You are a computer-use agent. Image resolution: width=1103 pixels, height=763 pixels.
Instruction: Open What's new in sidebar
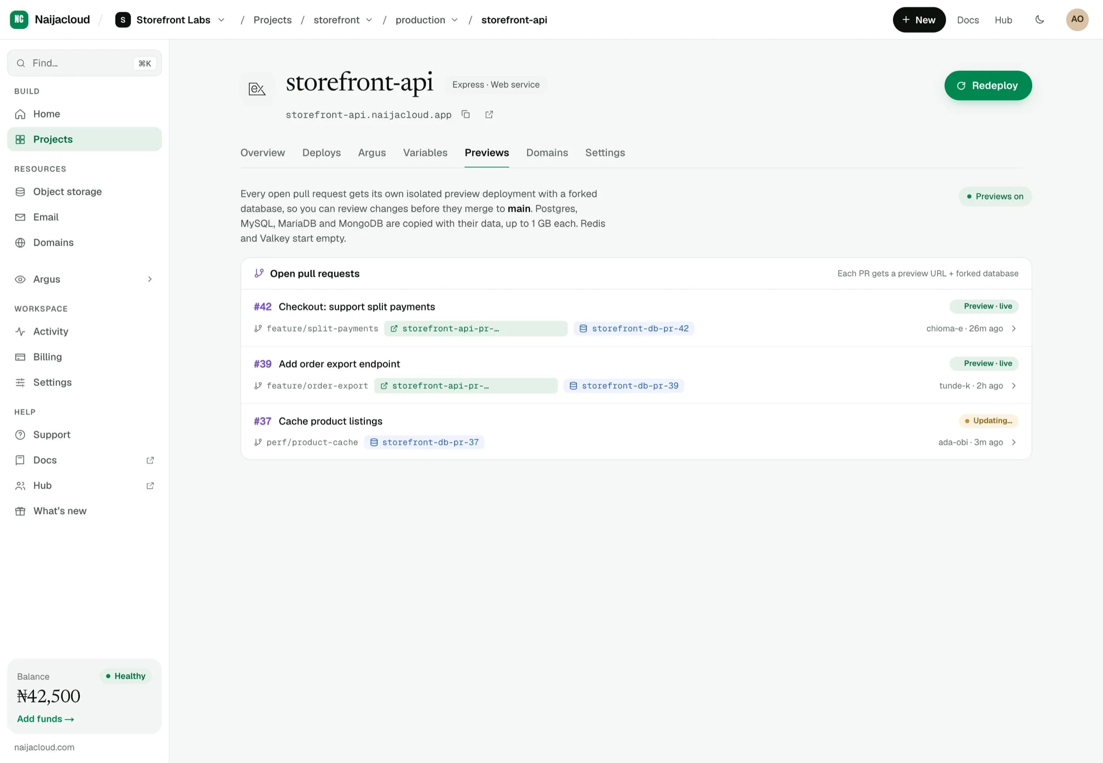(84, 511)
